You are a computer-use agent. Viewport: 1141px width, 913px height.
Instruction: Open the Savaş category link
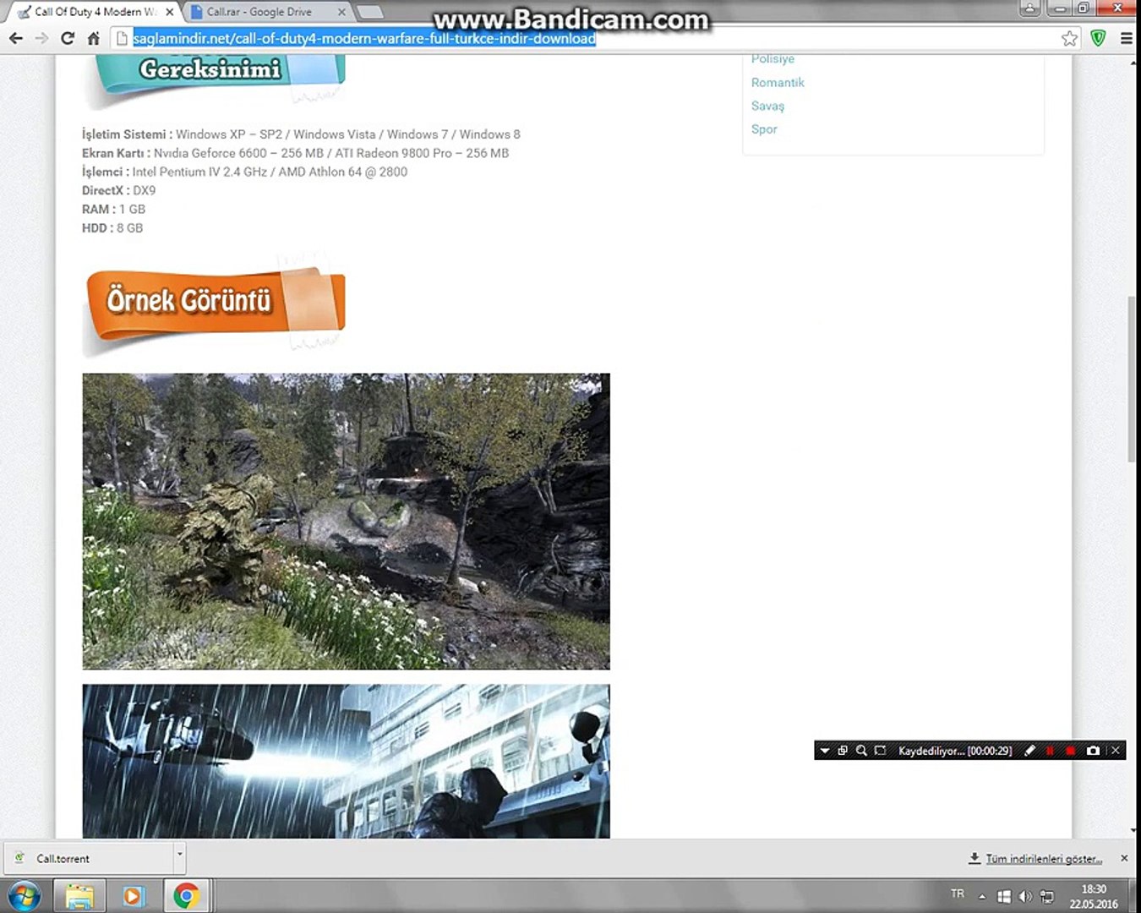767,106
